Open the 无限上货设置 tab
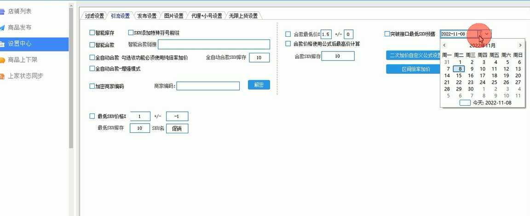This screenshot has width=530, height=216. pos(243,16)
